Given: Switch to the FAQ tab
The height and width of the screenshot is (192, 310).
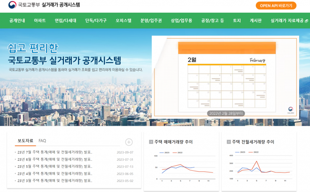Looking at the screenshot, I should click(42, 141).
